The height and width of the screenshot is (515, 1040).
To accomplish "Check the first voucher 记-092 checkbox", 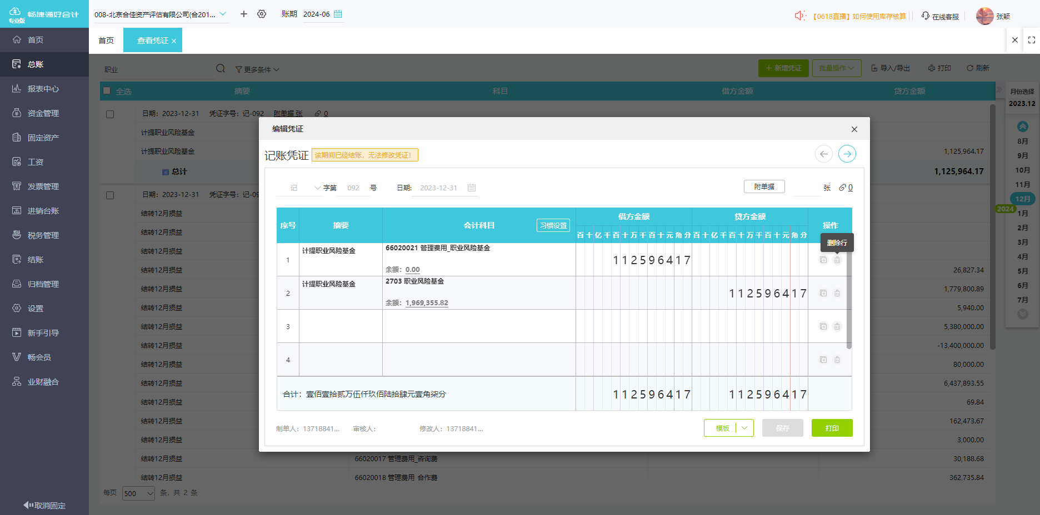I will 110,114.
